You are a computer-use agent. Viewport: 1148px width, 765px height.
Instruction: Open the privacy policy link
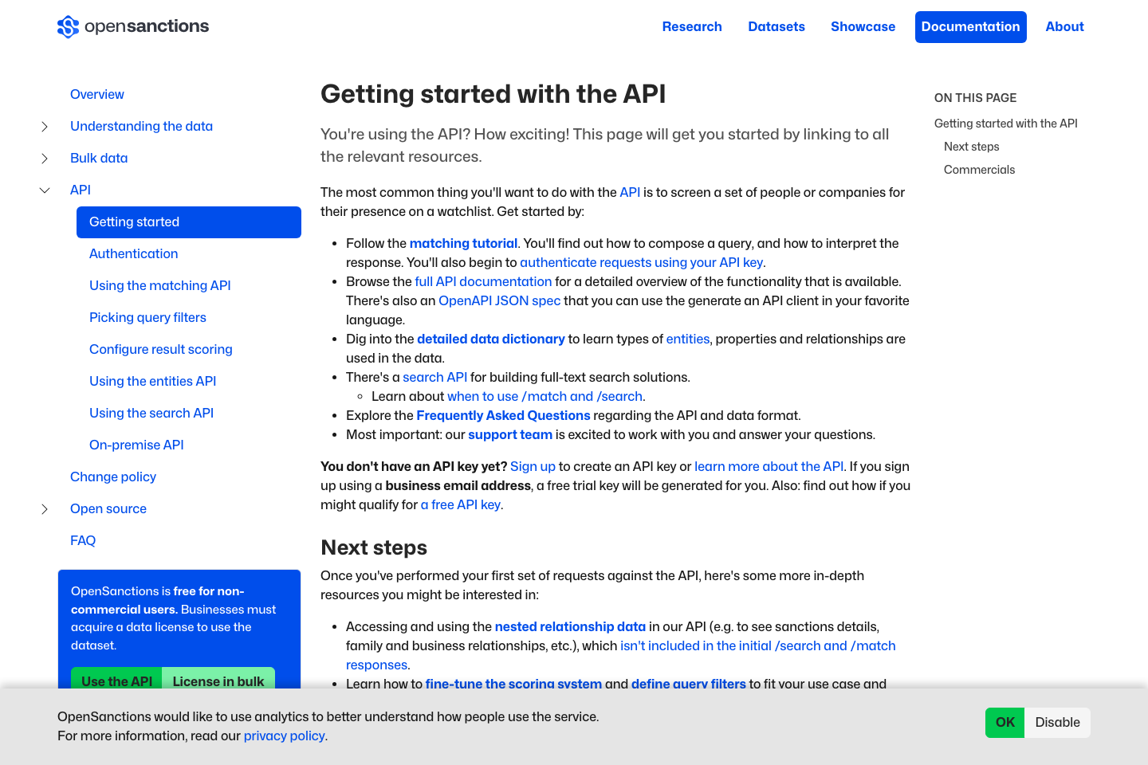(x=284, y=736)
